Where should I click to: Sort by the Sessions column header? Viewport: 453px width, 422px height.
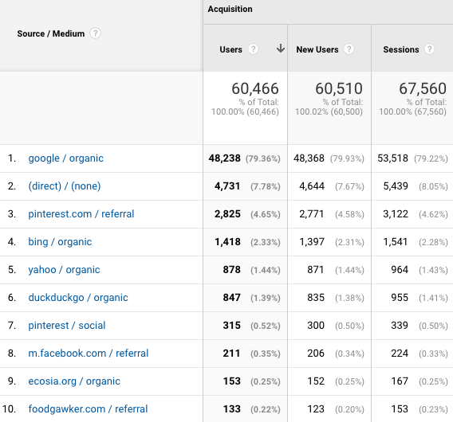pyautogui.click(x=401, y=49)
